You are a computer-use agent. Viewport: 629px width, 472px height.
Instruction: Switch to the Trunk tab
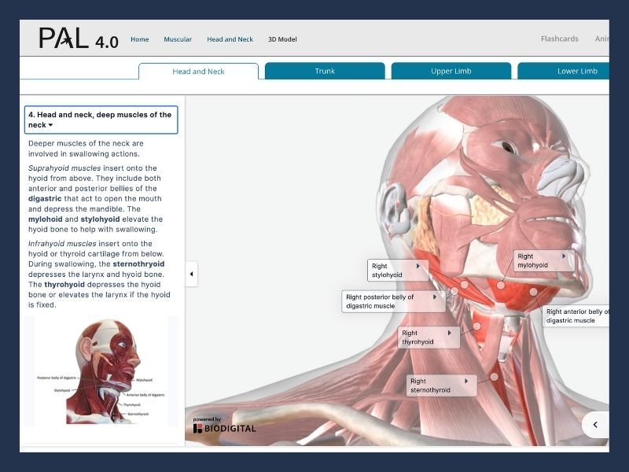(x=325, y=72)
